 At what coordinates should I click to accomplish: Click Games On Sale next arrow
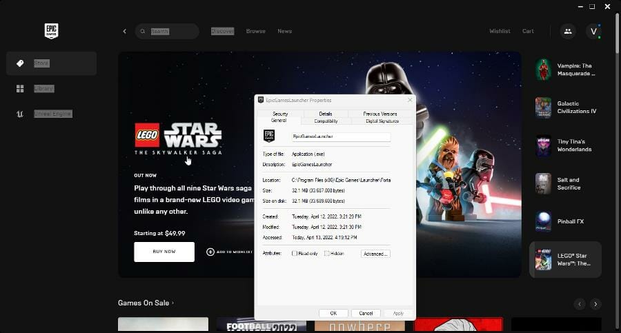595,304
